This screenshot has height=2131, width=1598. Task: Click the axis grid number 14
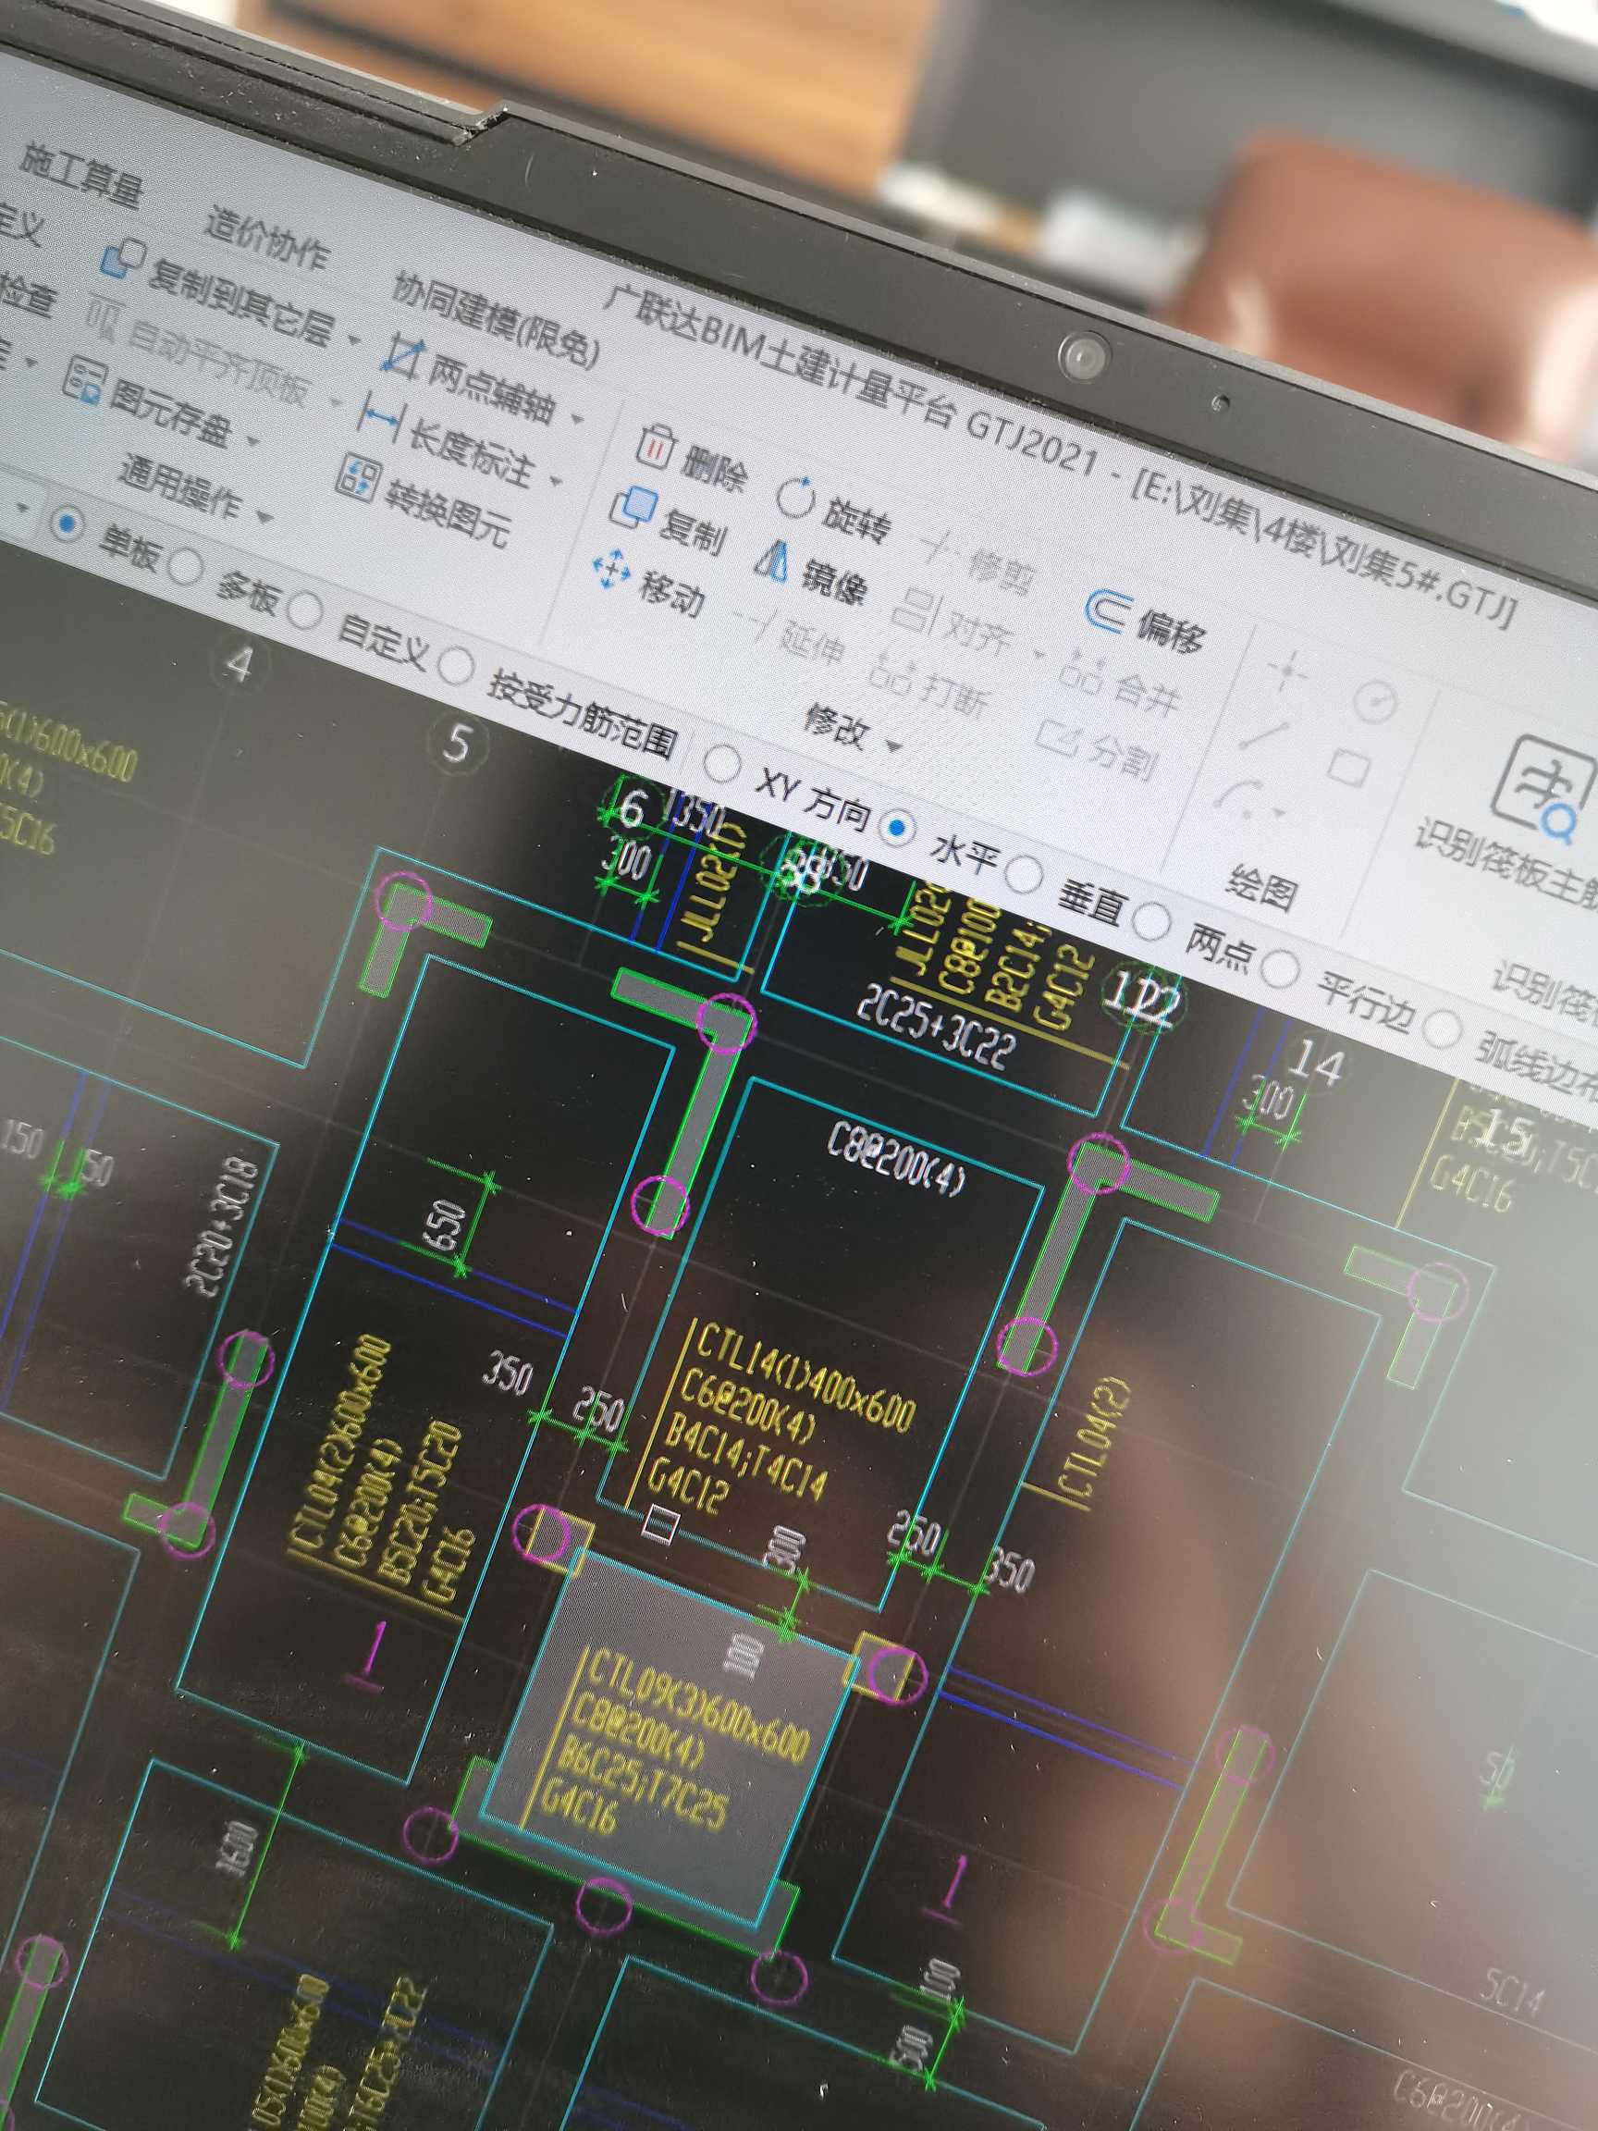[x=1316, y=1062]
